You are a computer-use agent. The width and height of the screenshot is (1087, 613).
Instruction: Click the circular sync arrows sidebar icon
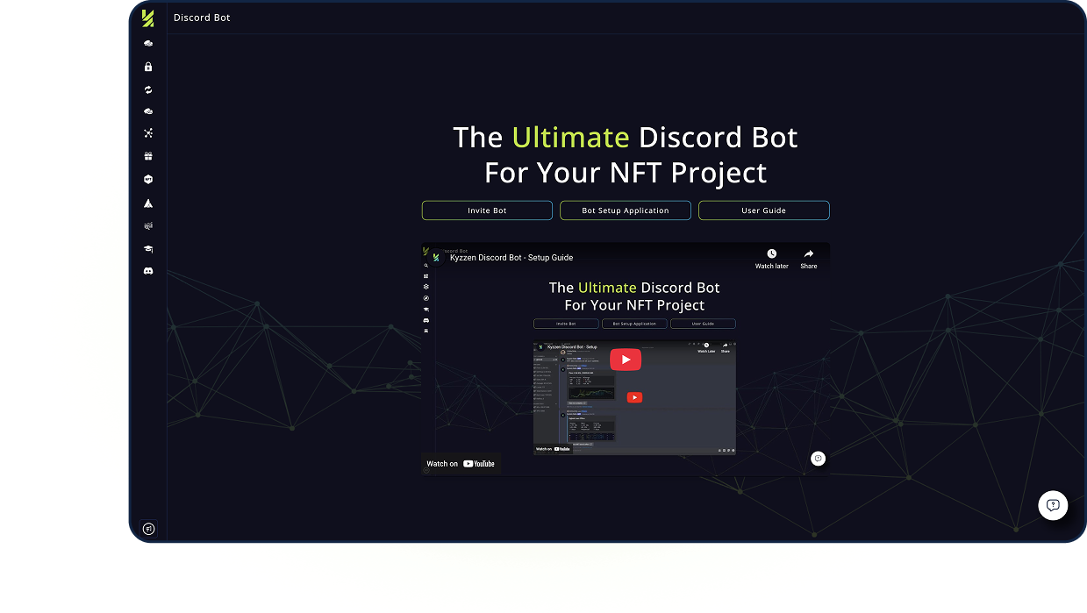click(x=148, y=89)
